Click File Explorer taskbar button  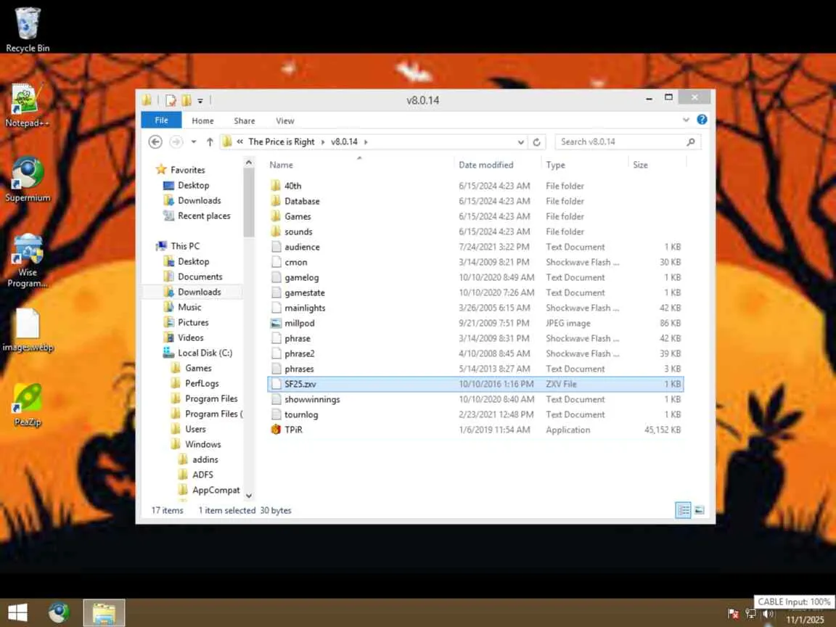[104, 612]
